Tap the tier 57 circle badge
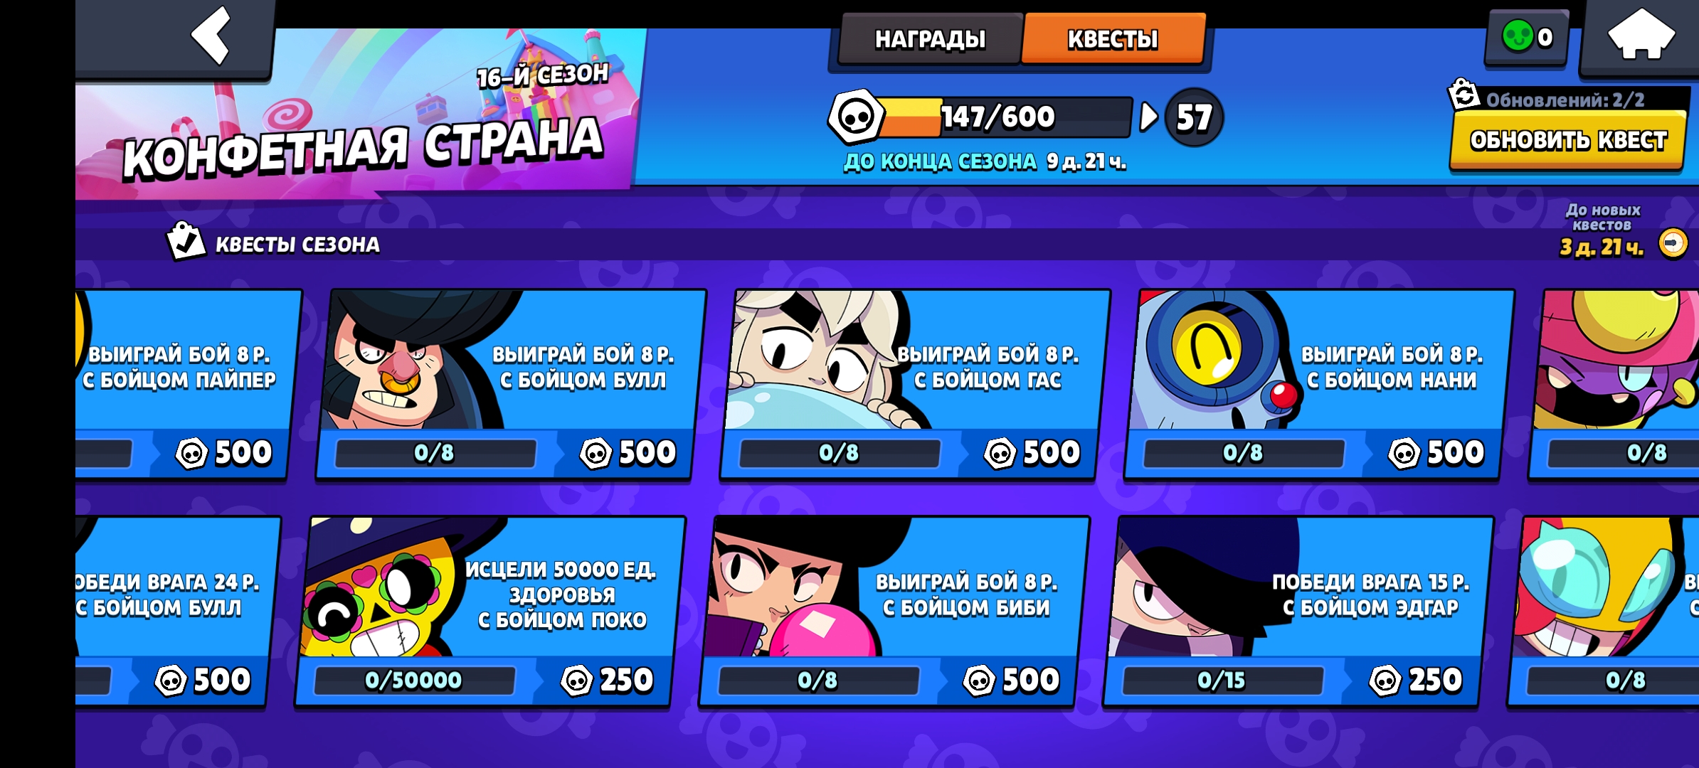1699x768 pixels. pos(1194,117)
